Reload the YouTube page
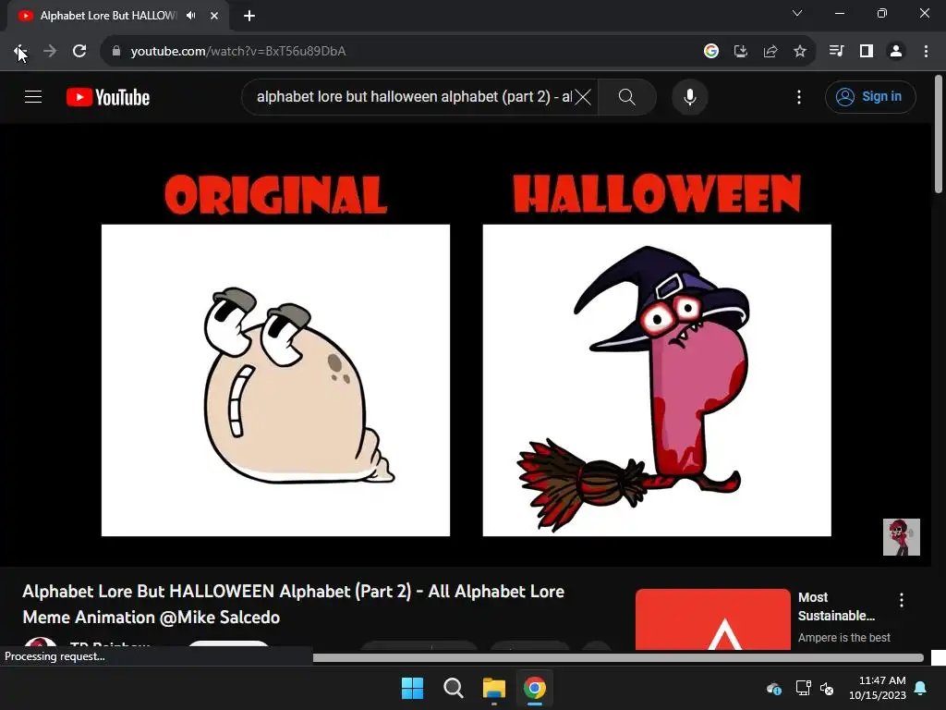The height and width of the screenshot is (710, 946). 79,52
